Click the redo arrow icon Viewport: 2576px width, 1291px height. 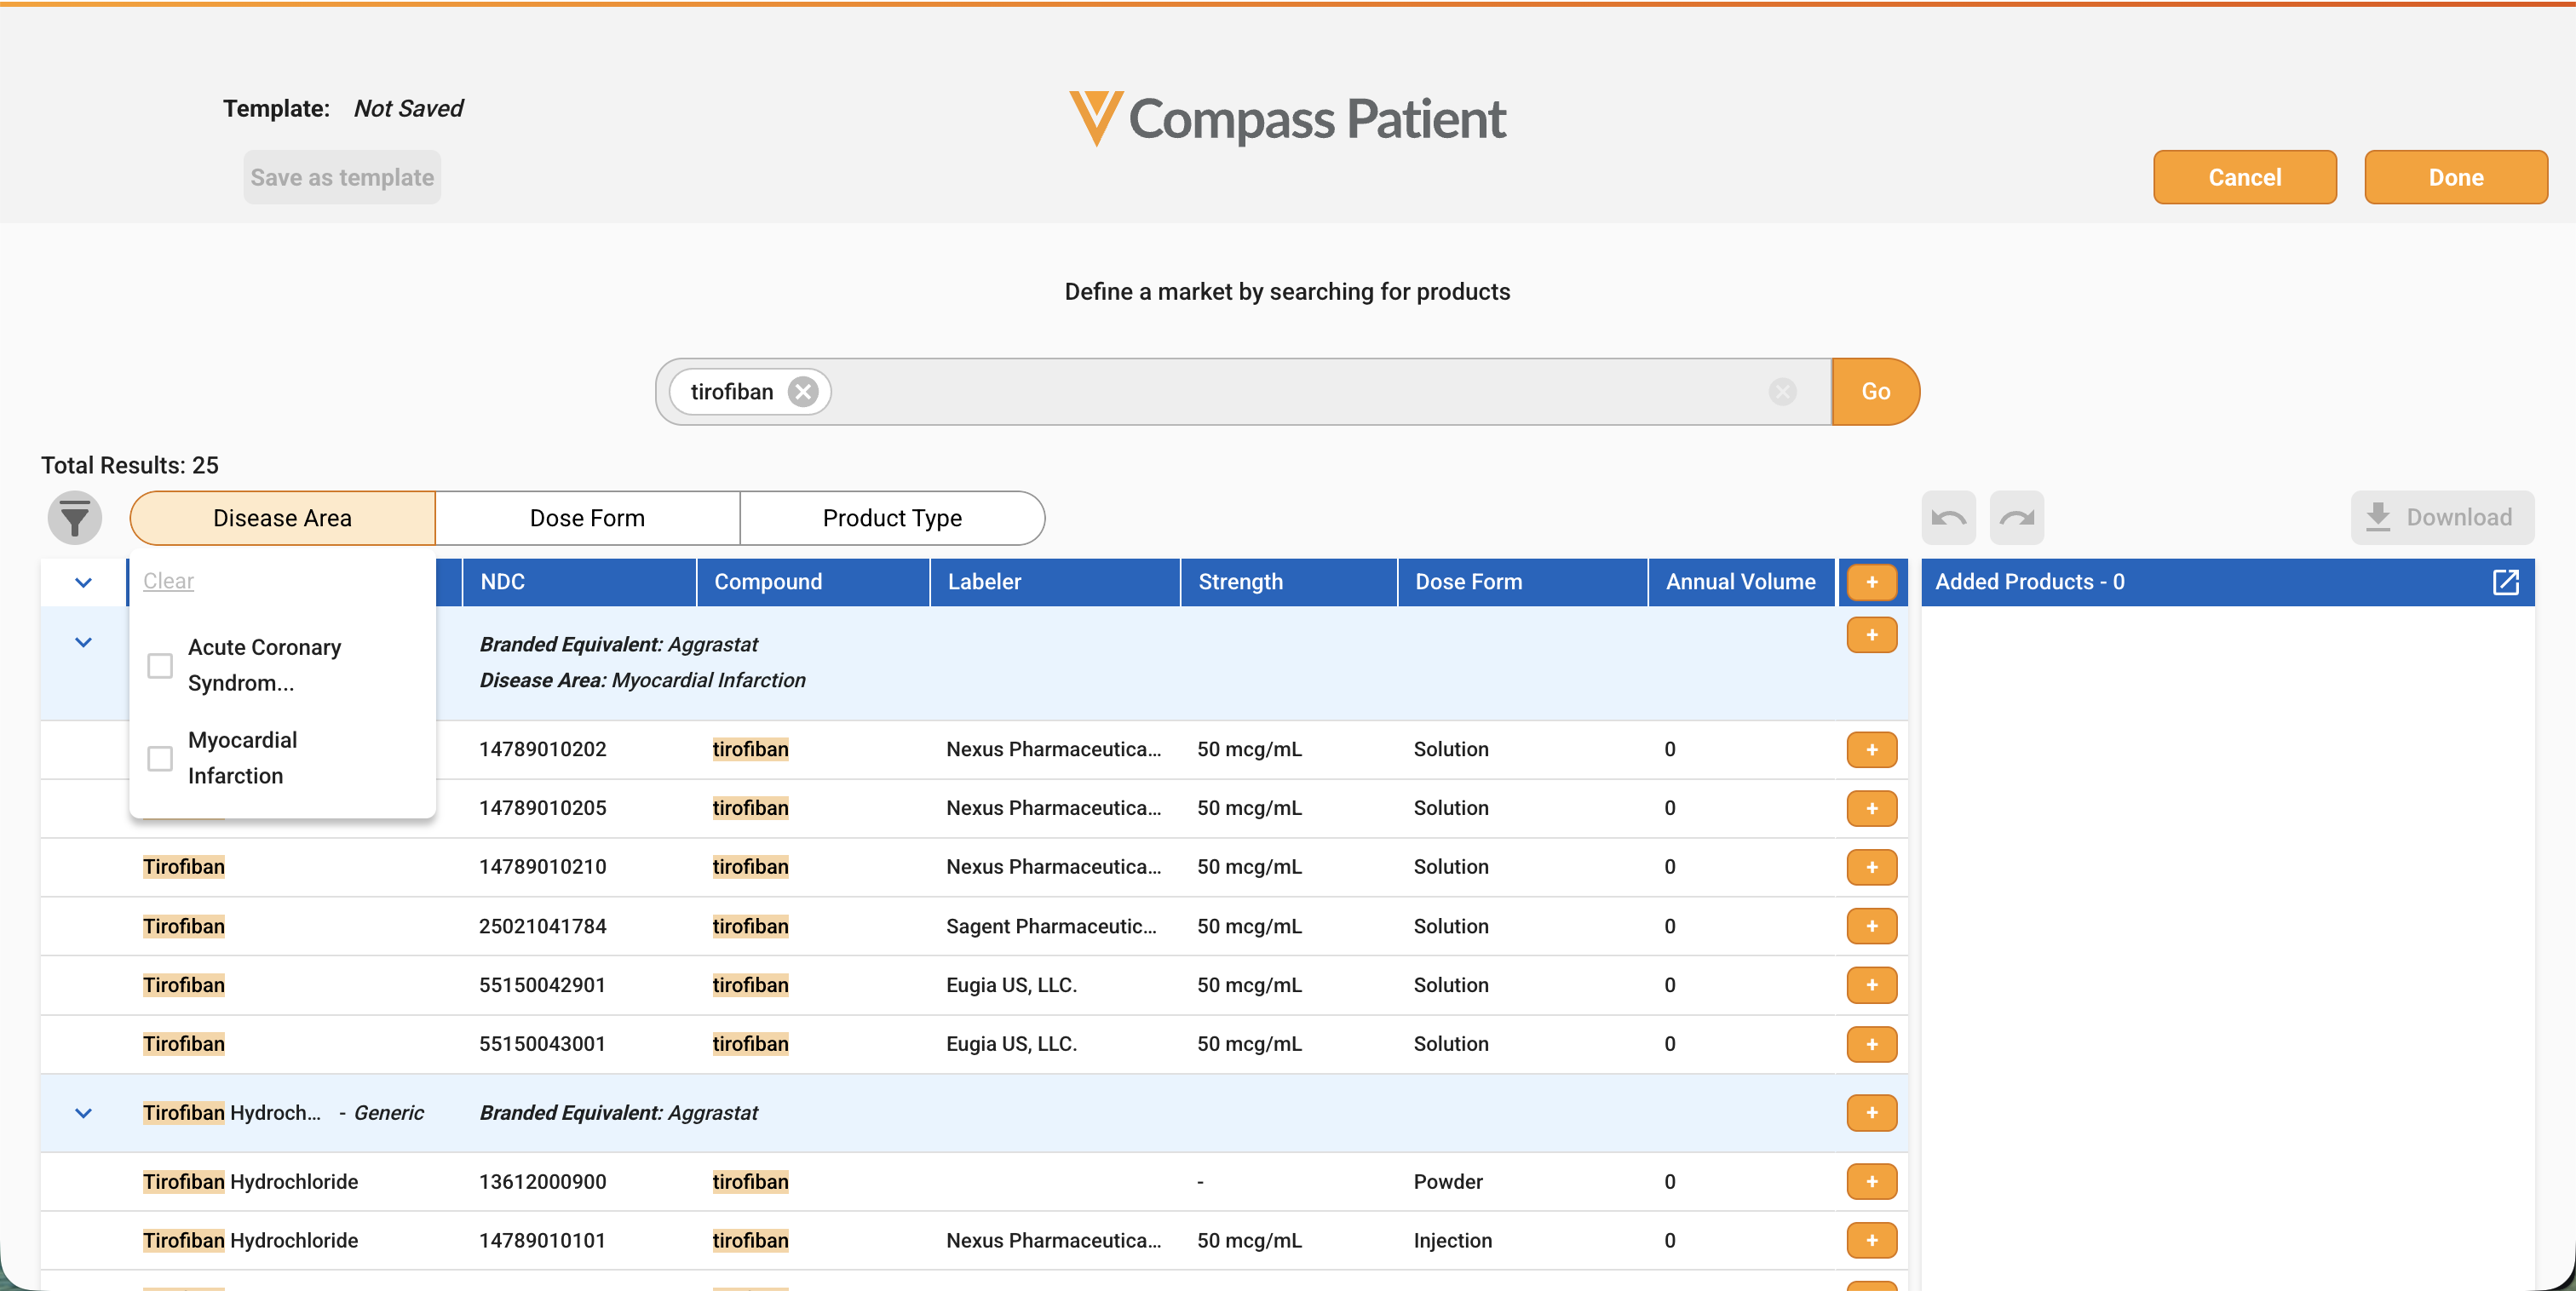tap(2016, 518)
